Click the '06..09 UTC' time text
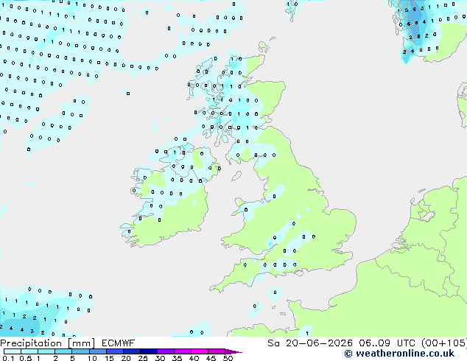This screenshot has width=467, height=361. pyautogui.click(x=387, y=343)
